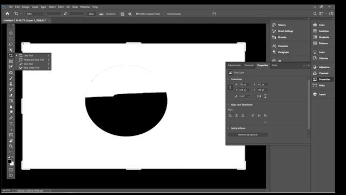The width and height of the screenshot is (346, 195).
Task: Select the Eraser tool
Action: tap(11, 95)
